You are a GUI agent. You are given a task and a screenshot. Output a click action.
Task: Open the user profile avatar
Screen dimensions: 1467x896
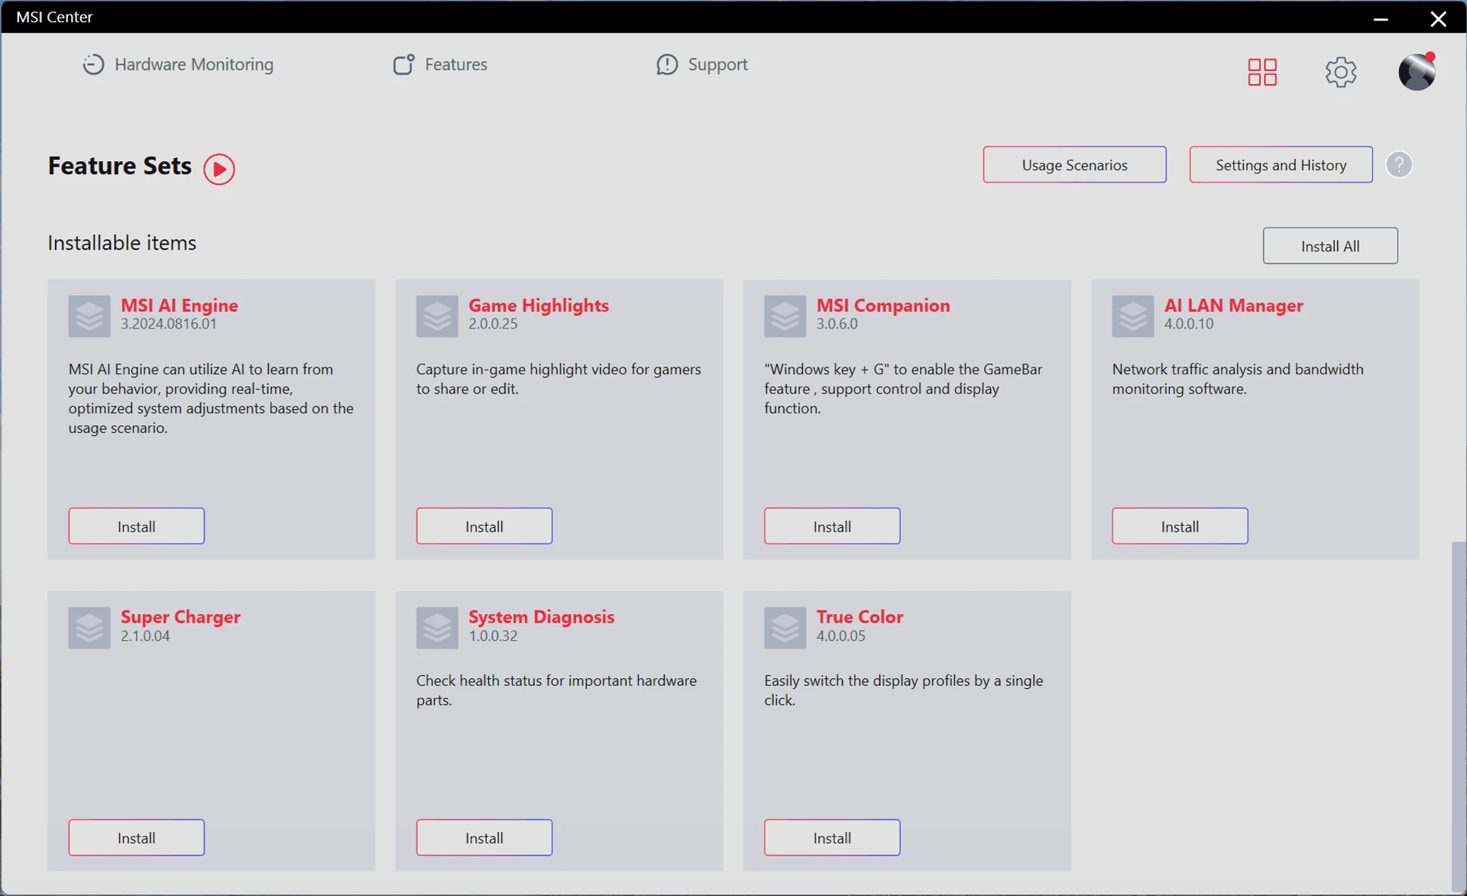[1417, 72]
